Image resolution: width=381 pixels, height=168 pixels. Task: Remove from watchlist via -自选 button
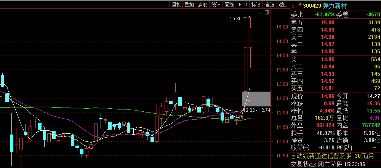(x=269, y=5)
